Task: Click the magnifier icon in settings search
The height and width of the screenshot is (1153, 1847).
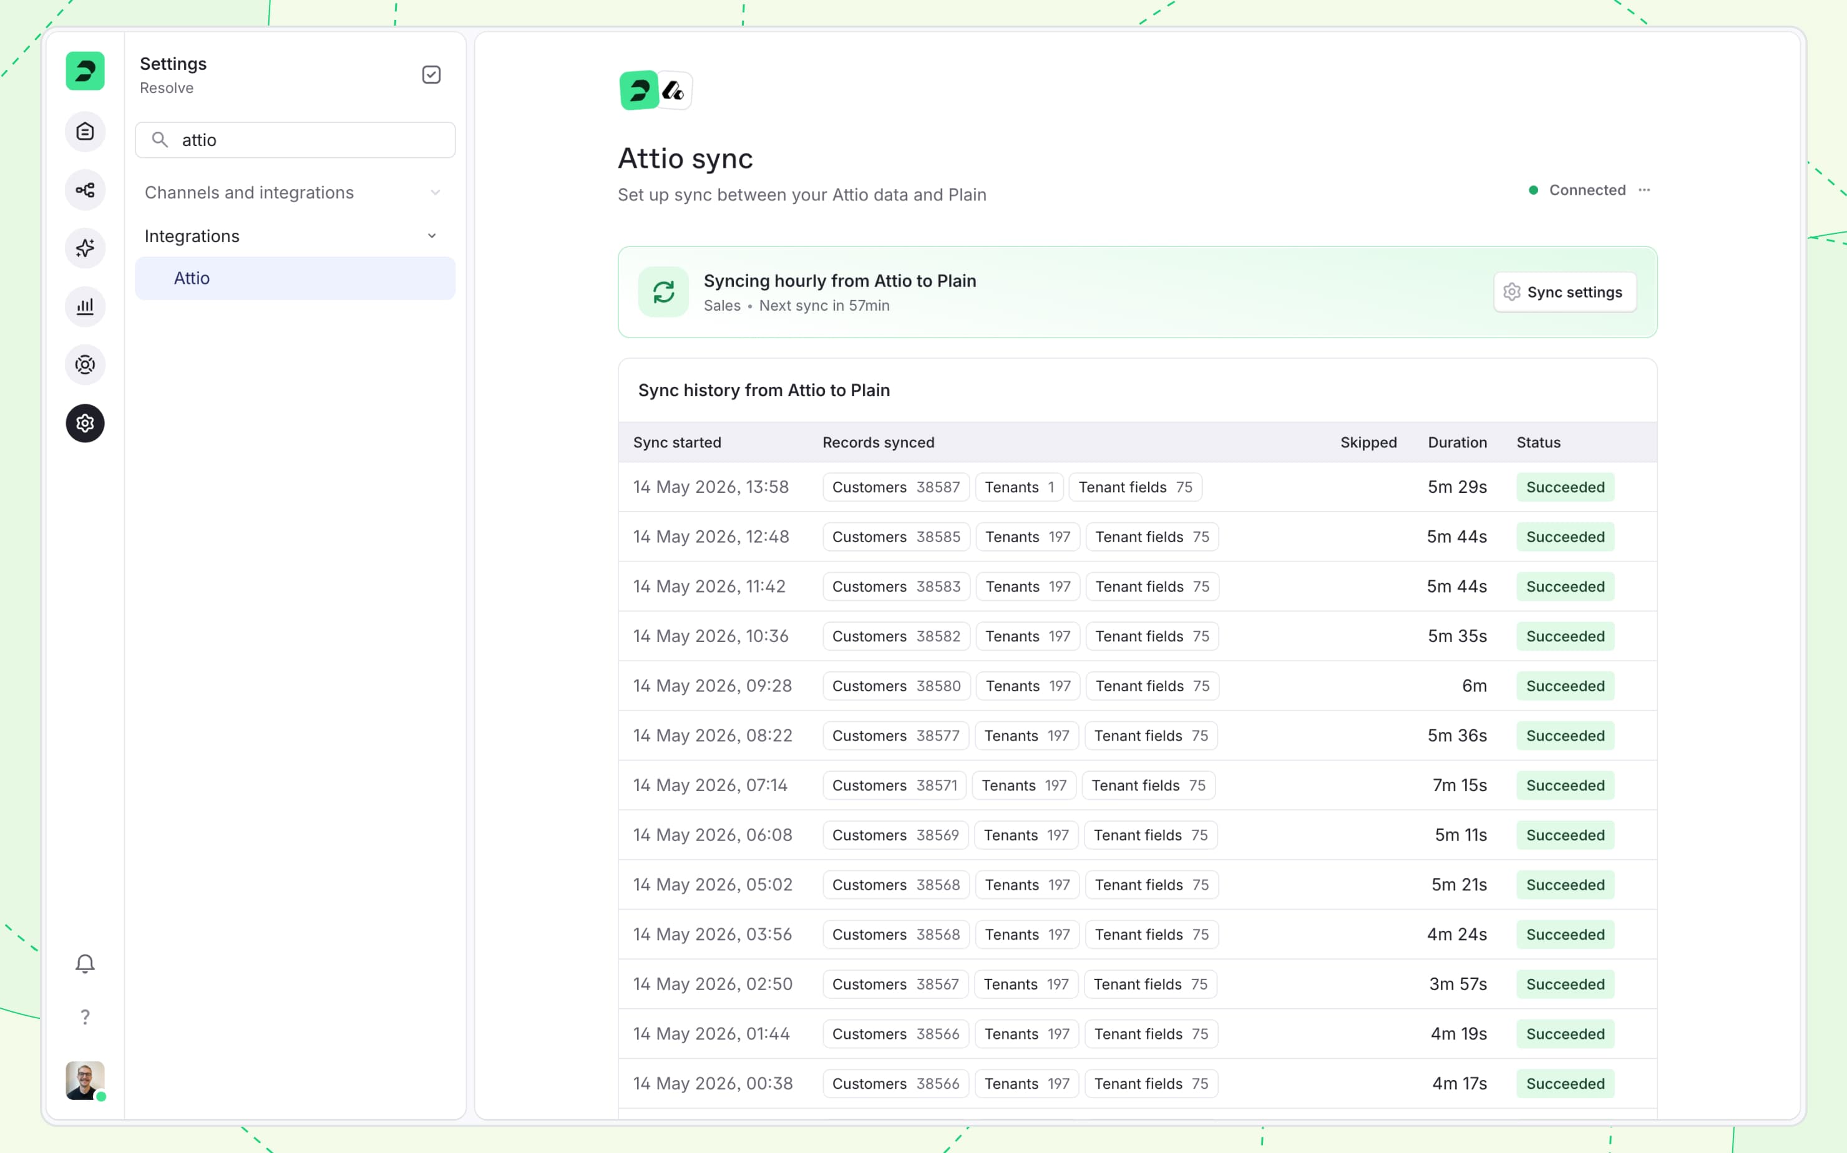Action: tap(159, 140)
